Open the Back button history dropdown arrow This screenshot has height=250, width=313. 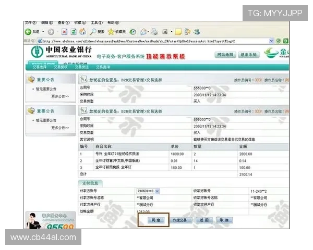(43, 32)
